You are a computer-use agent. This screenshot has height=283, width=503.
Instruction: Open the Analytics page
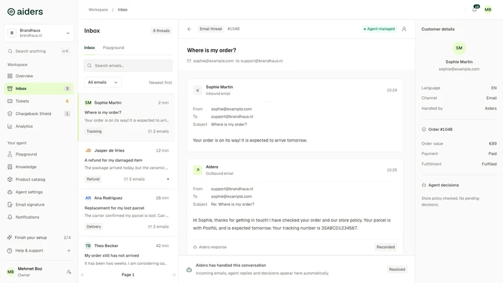click(x=39, y=126)
